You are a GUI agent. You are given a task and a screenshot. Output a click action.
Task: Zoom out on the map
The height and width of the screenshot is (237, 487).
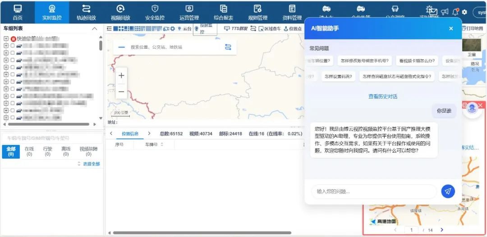point(121,91)
